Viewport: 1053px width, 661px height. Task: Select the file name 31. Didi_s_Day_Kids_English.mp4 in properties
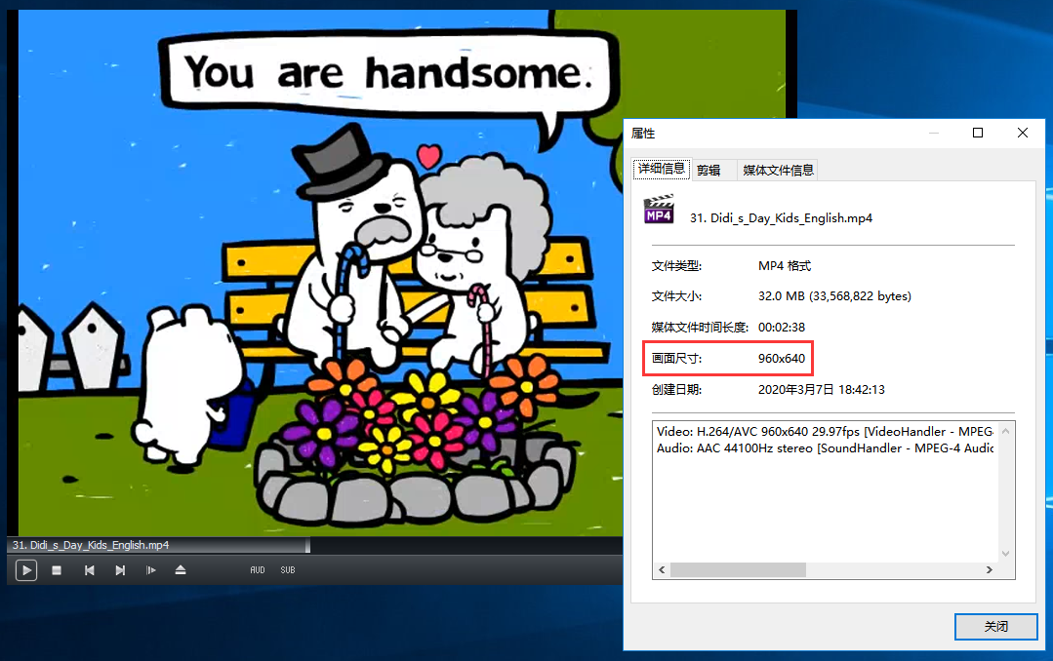781,218
